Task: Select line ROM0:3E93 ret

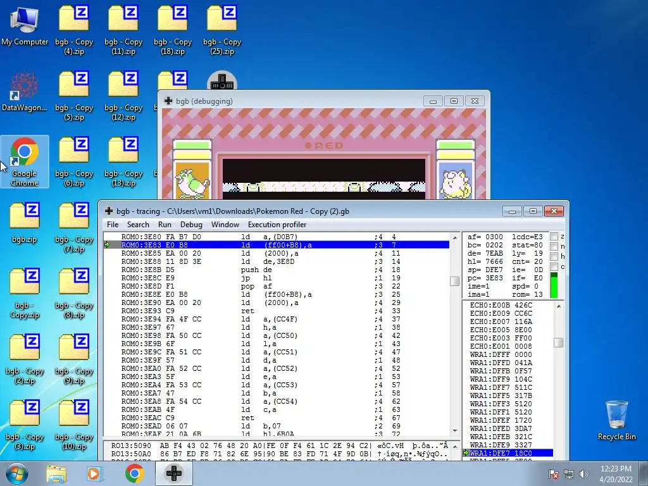Action: (x=276, y=311)
